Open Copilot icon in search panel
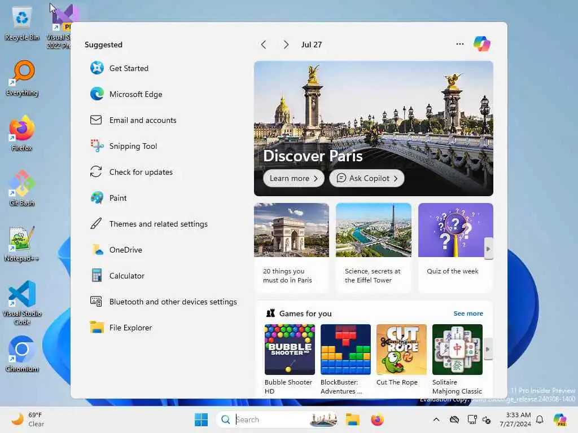 (x=482, y=44)
